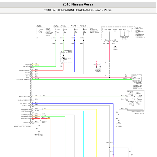The height and width of the screenshot is (157, 157).
Task: Click the 'BCM (BODY CONTROL MODULE)' caption
Action: (23, 125)
